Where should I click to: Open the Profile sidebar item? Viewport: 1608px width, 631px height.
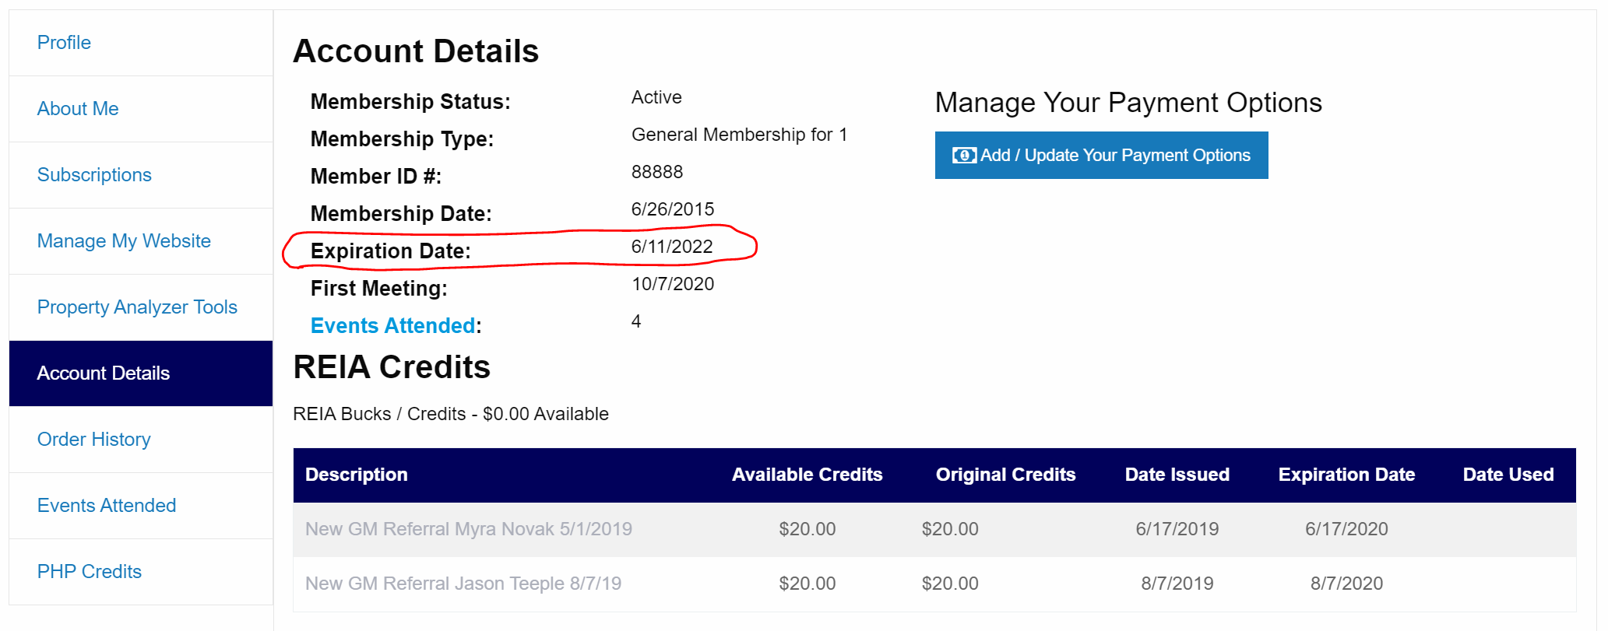pos(64,43)
